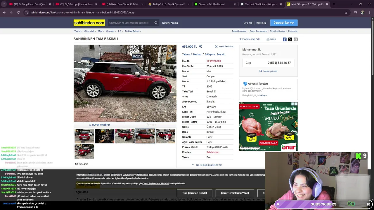Share the listing on X
Viewport: 374px width, 210px height.
(290, 39)
